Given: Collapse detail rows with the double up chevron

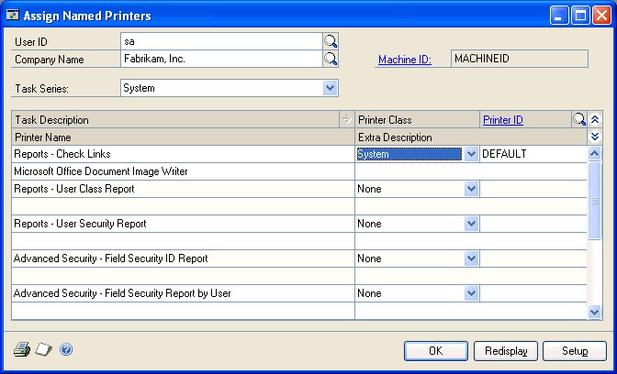Looking at the screenshot, I should point(595,119).
